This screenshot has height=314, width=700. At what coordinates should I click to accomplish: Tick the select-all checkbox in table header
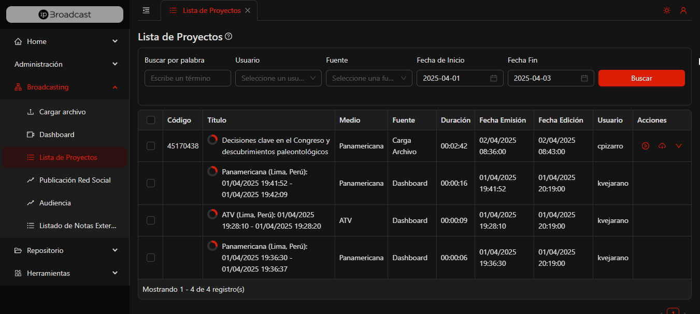[151, 120]
